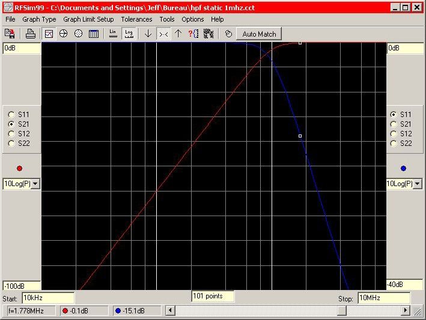Open left 10Log(P) dropdown
The height and width of the screenshot is (320, 426).
[x=35, y=184]
